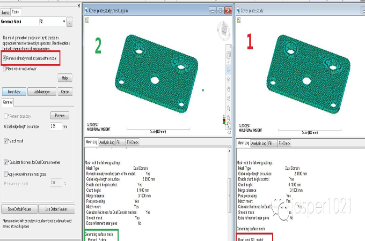Open the Job Manager
Image resolution: width=365 pixels, height=241 pixels.
coord(42,92)
